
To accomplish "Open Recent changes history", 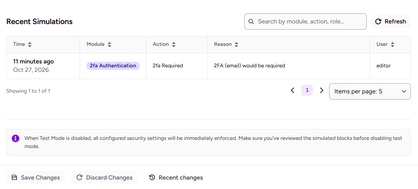I will (x=176, y=177).
